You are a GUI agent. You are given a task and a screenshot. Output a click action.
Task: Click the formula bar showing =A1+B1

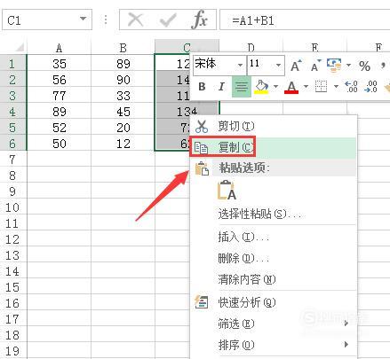305,20
